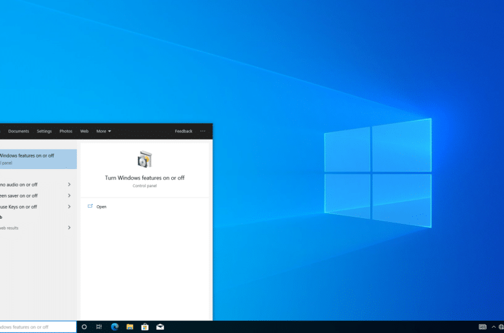Open Cortana circle icon in taskbar
Screen dimensions: 504x333
click(x=84, y=327)
